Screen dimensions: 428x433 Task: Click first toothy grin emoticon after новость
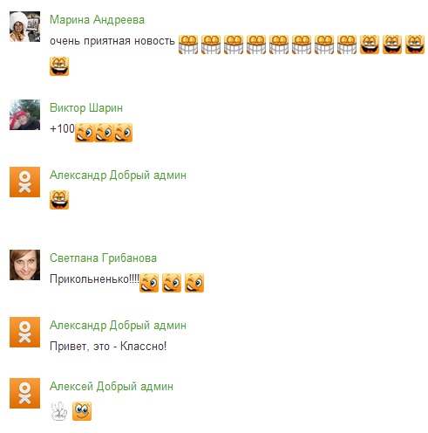point(188,45)
